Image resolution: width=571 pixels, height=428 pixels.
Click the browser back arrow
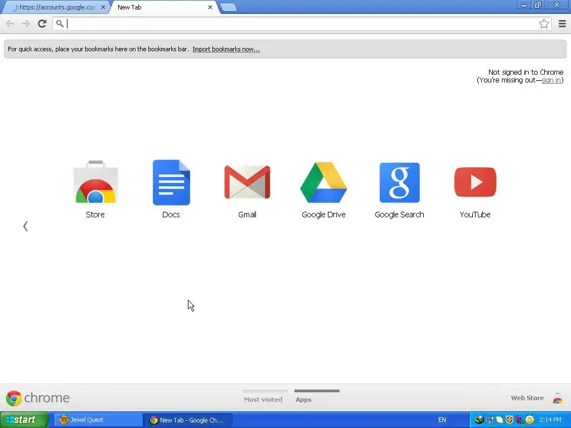tap(10, 23)
